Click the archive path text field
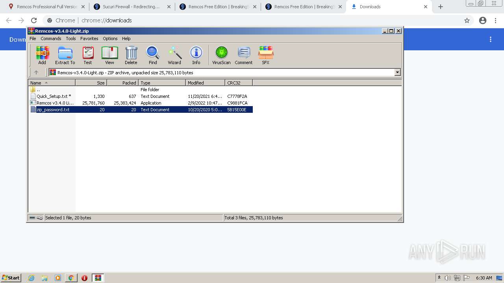The image size is (504, 283). tap(221, 72)
